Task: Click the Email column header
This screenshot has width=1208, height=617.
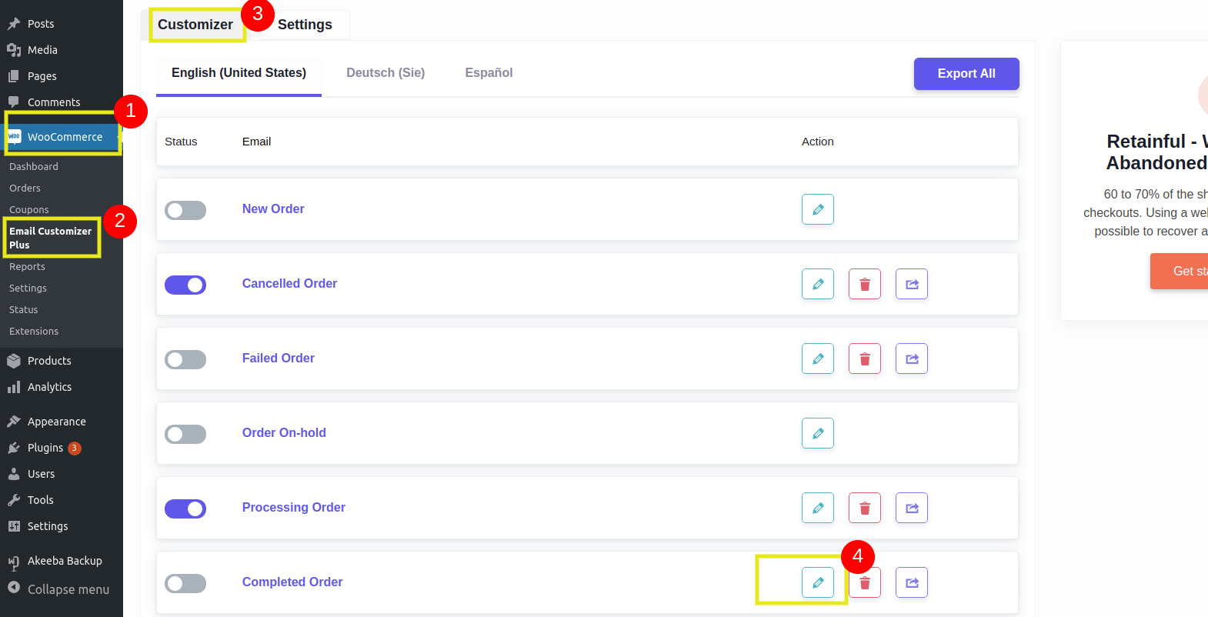Action: coord(256,142)
